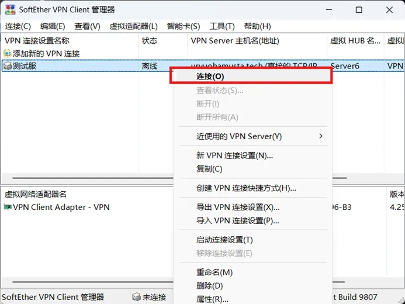Select 新 VPN 连接设置(N) menu entry
405x304 pixels.
click(234, 156)
